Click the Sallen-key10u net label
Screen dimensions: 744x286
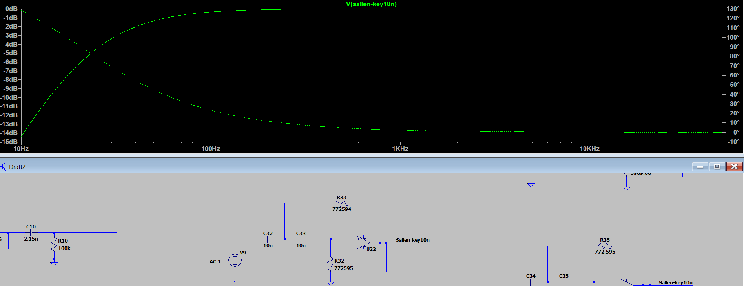pos(675,282)
